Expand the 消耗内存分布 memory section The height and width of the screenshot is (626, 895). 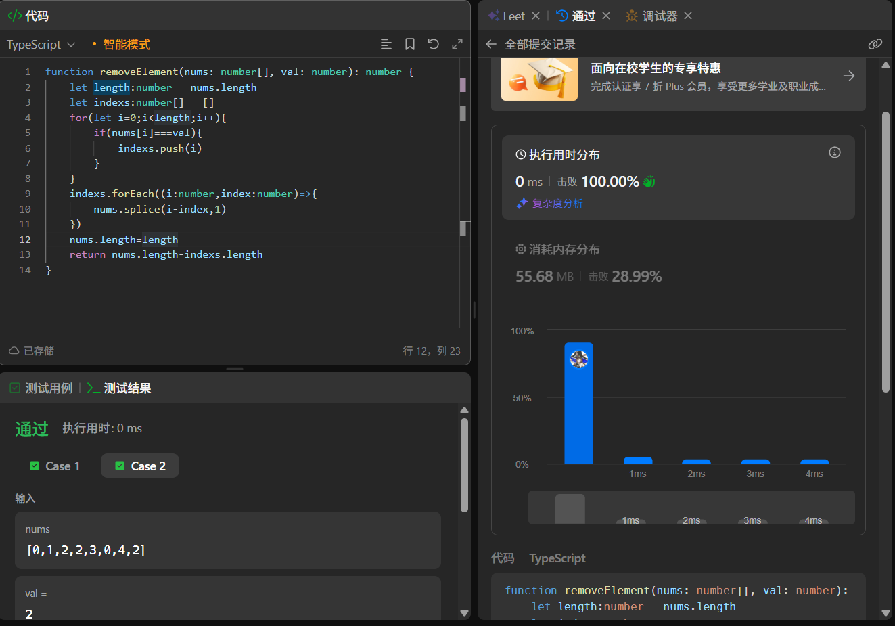tap(557, 250)
